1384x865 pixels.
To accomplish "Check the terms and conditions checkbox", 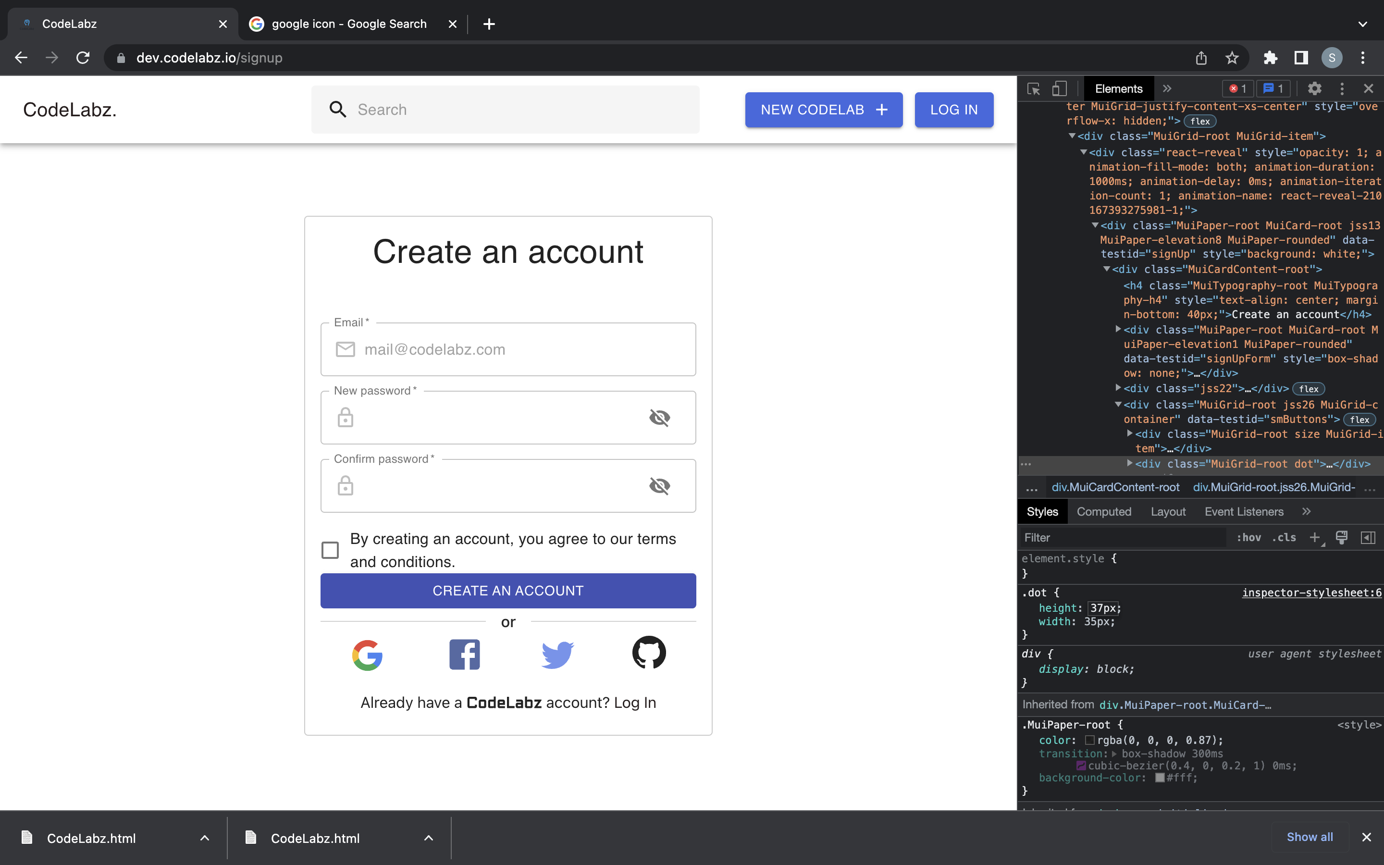I will [330, 550].
